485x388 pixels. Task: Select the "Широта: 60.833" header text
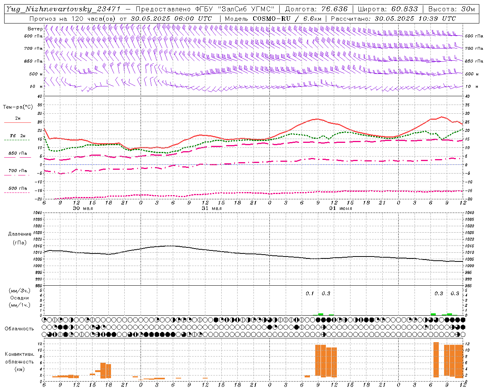388,9
